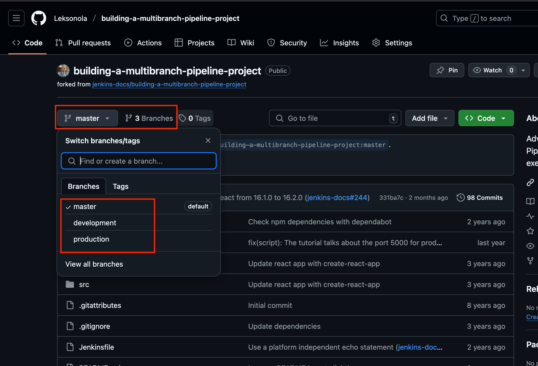Open the hamburger navigation menu
Image resolution: width=538 pixels, height=366 pixels.
(16, 18)
